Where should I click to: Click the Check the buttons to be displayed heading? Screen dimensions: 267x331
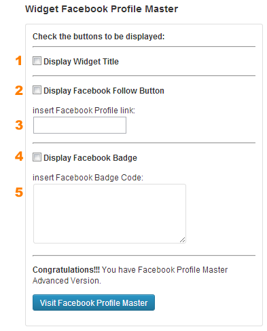click(x=99, y=37)
